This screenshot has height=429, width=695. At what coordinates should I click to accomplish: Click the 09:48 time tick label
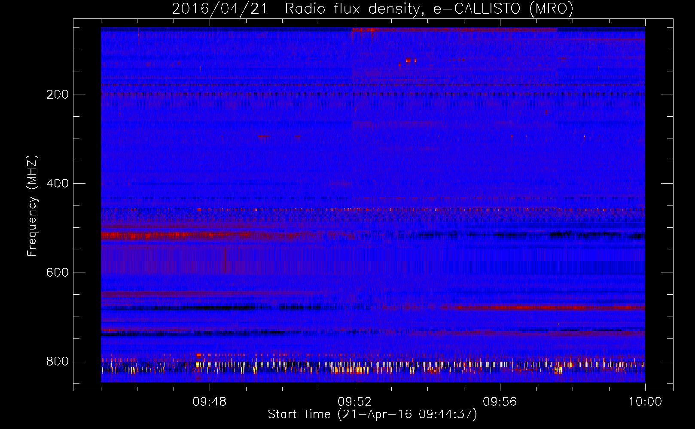point(210,402)
